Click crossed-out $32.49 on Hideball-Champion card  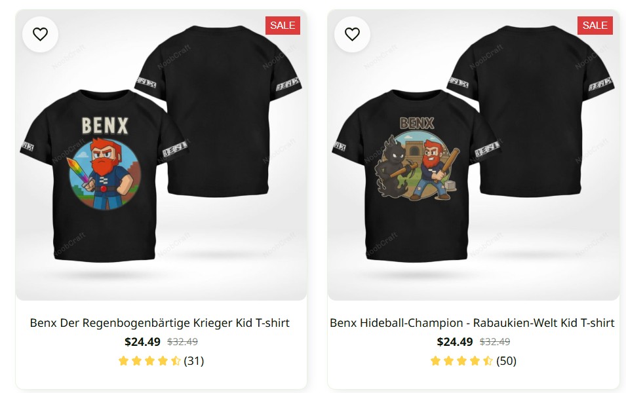tap(494, 342)
